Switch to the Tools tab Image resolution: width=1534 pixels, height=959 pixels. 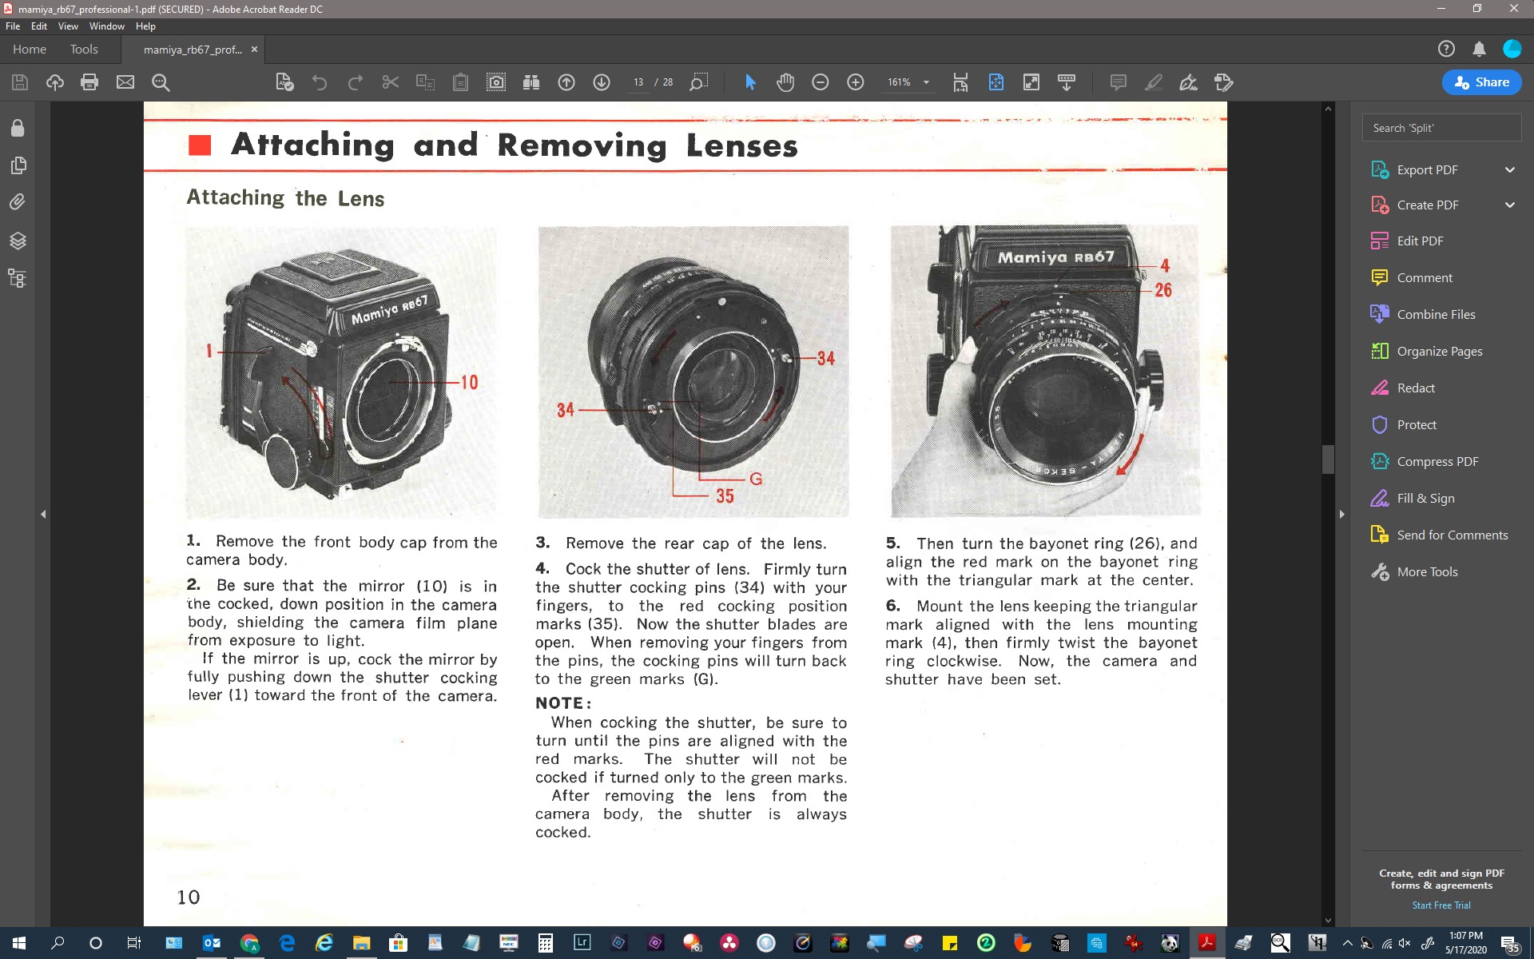[x=84, y=50]
